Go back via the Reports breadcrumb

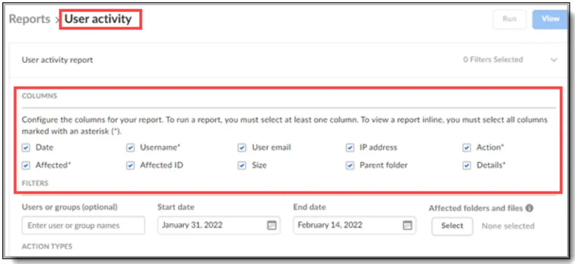(x=30, y=19)
